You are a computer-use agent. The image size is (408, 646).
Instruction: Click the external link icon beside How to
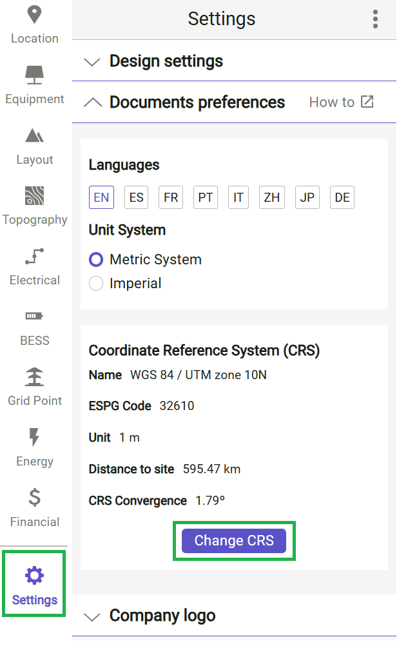pos(367,102)
